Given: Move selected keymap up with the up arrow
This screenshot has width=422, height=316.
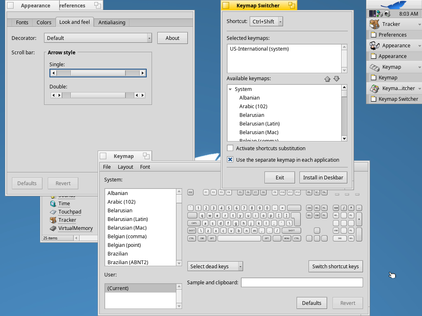Looking at the screenshot, I should (327, 79).
